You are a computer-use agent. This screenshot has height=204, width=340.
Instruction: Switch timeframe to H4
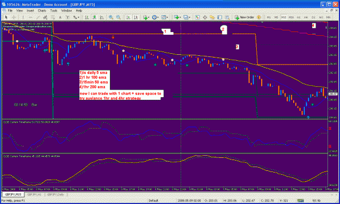tap(306, 17)
